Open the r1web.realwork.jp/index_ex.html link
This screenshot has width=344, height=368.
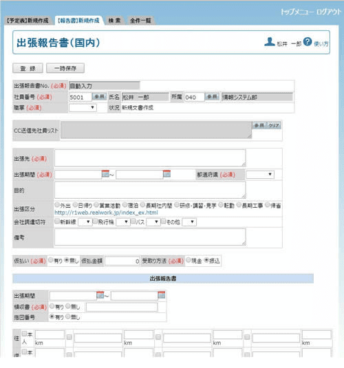[x=106, y=213]
